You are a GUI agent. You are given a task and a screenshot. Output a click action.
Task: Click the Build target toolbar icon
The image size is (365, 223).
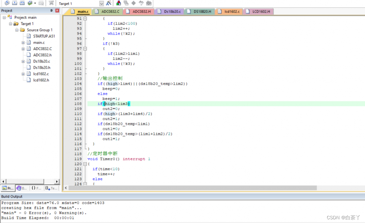point(15,3)
